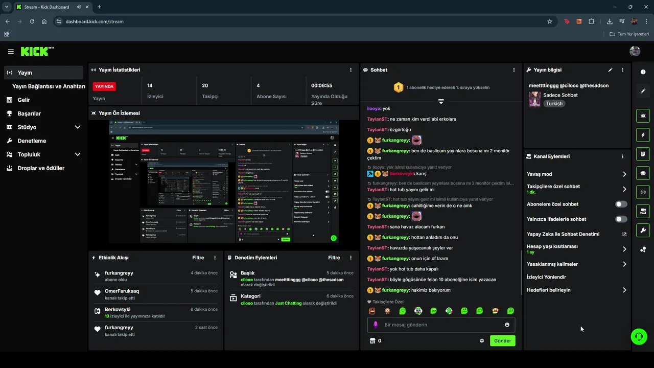Viewport: 654px width, 368px height.
Task: Click the headphones emote in the emote row
Action: 418,311
